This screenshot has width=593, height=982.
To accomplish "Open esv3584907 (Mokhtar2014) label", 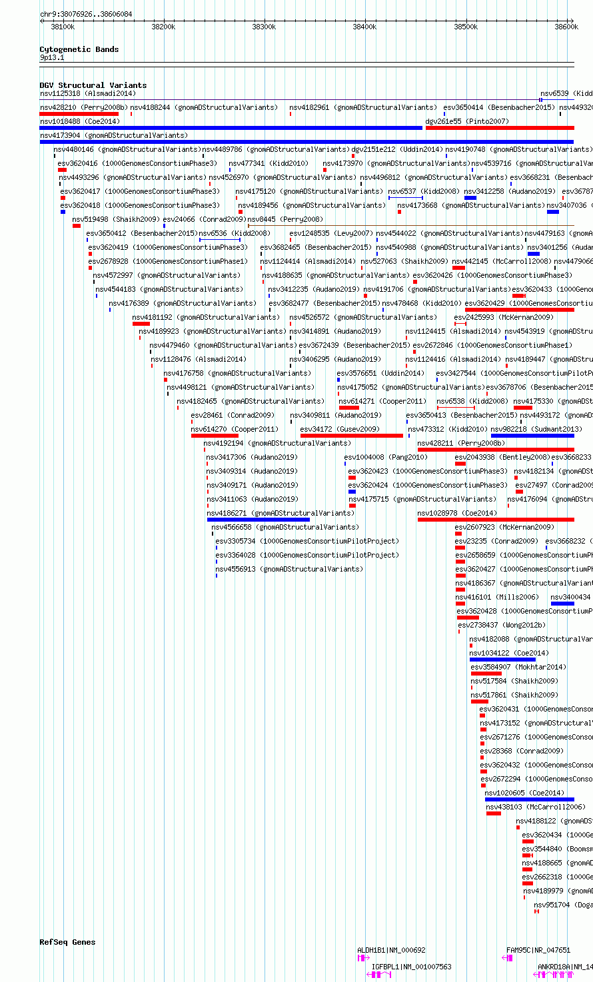I will [x=518, y=667].
